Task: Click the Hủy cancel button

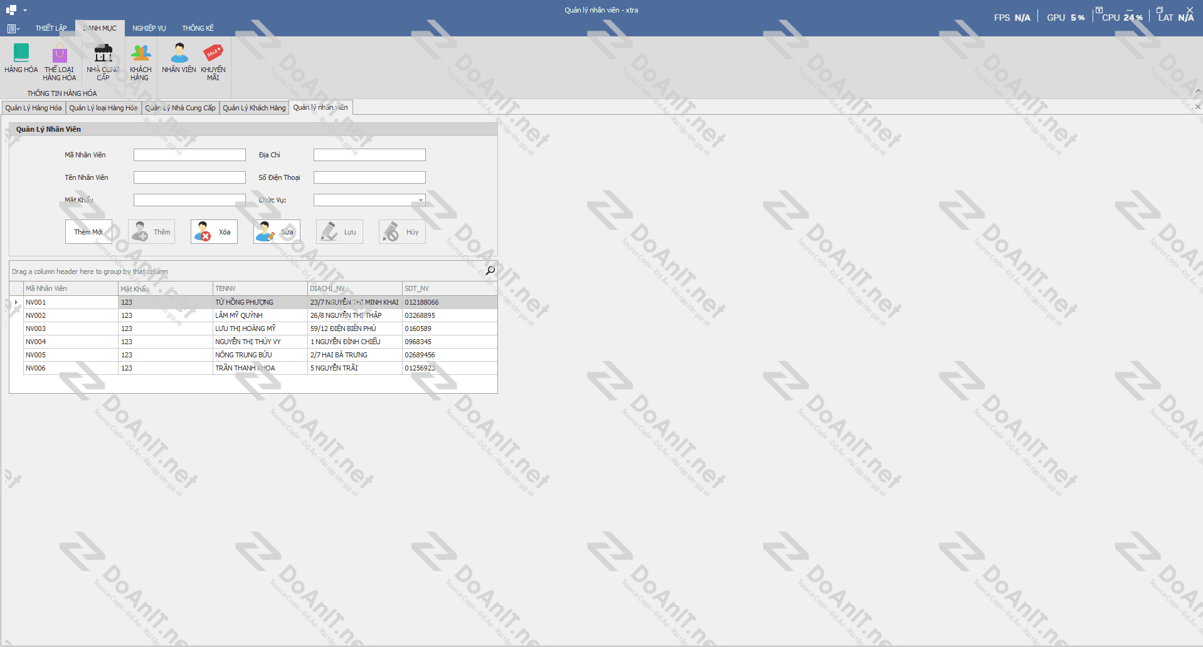Action: [x=402, y=232]
